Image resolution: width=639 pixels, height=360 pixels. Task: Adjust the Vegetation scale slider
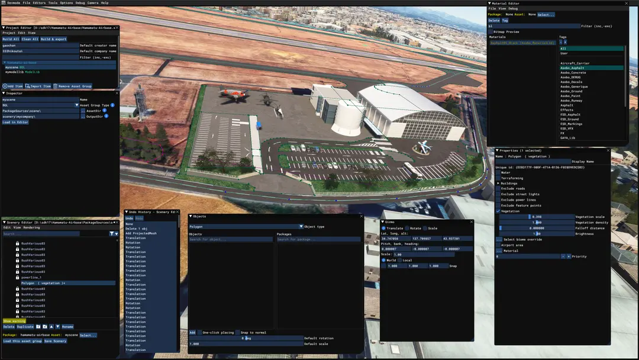pyautogui.click(x=537, y=217)
